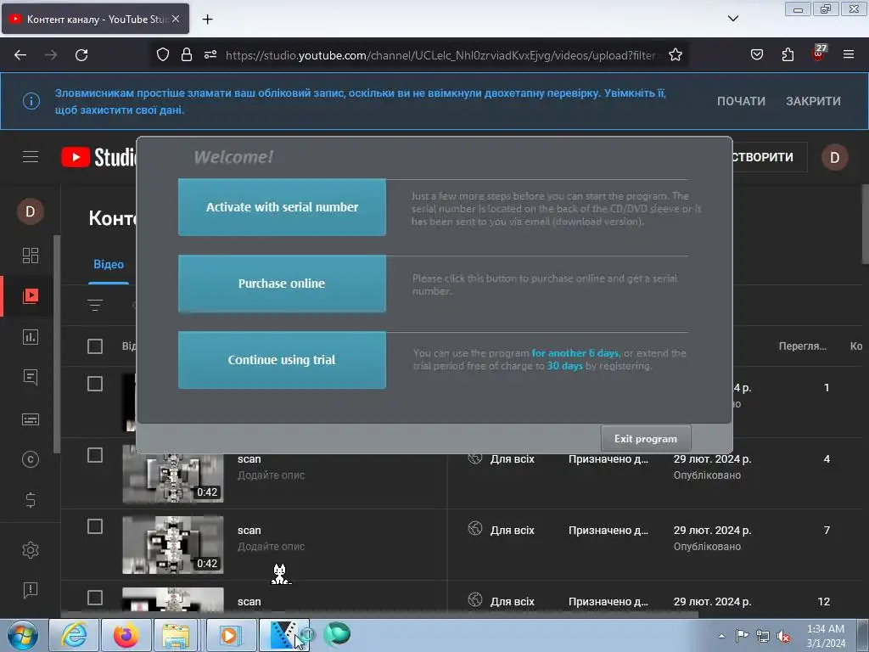
Task: Choose Continue using trial
Action: 282,360
